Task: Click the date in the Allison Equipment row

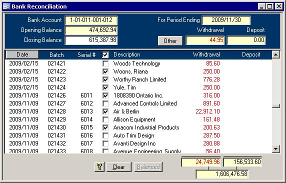Action: tap(23, 119)
